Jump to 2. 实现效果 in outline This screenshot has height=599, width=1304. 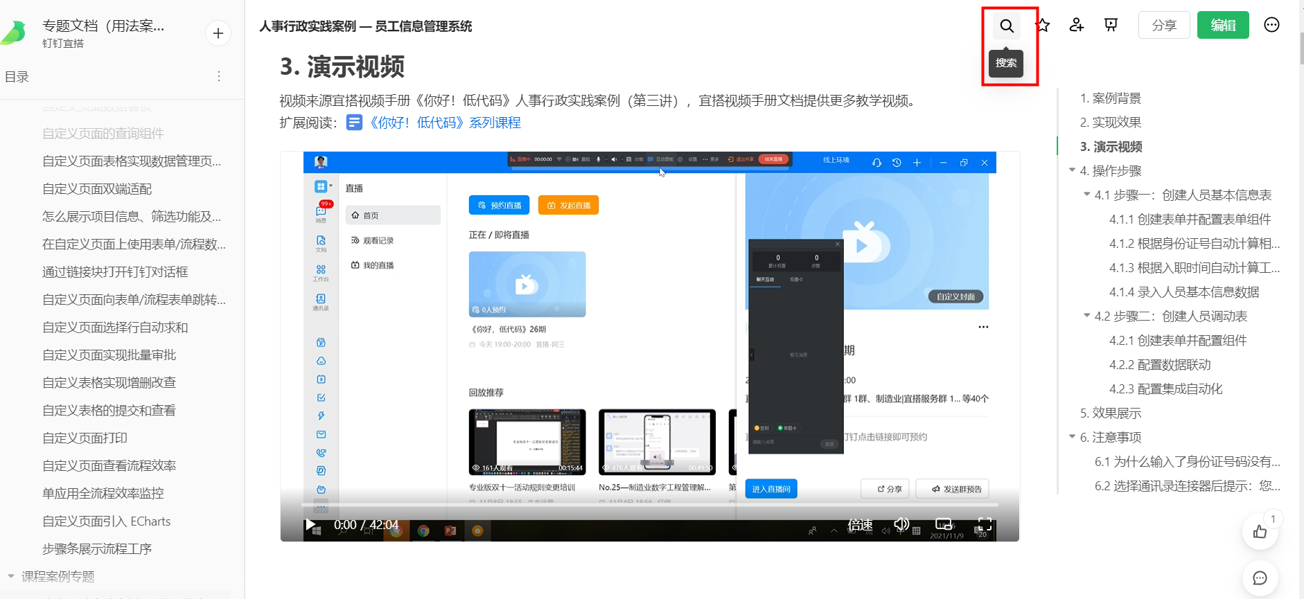tap(1110, 123)
